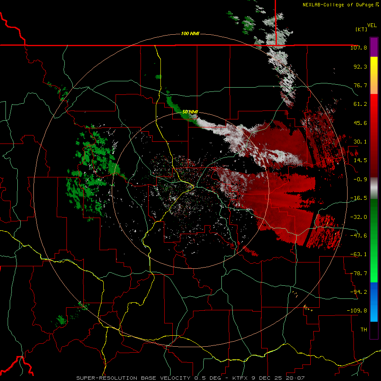
Task: Click the VEL legend heading
Action: [372, 25]
